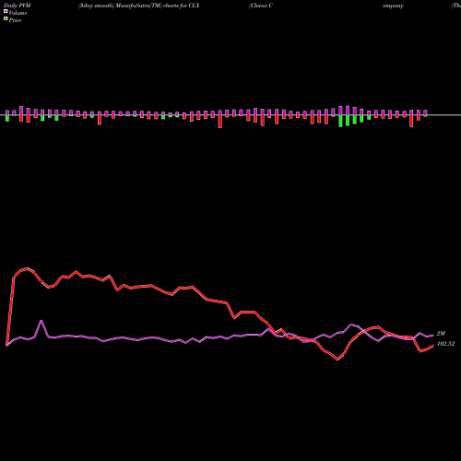Click the 'Daily PVM' title text
The height and width of the screenshot is (461, 461).
[x=18, y=6]
